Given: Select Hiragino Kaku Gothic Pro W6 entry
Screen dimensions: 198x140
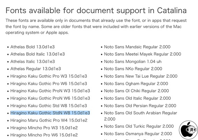Looking at the screenshot, I should click(x=49, y=84).
